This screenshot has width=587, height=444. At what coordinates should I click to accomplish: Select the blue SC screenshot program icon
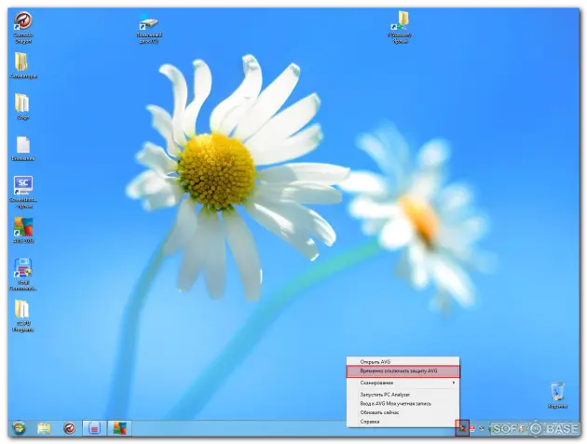[22, 185]
